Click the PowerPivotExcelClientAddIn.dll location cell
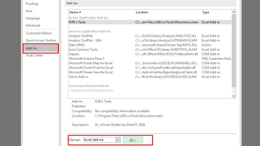260x146 pixels. [165, 68]
